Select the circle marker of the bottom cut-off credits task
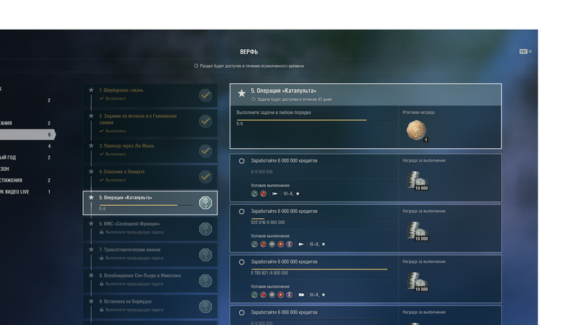The image size is (578, 325). pyautogui.click(x=241, y=313)
